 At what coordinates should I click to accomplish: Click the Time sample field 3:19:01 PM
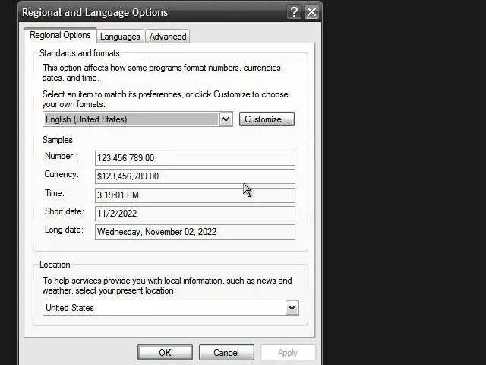(195, 195)
